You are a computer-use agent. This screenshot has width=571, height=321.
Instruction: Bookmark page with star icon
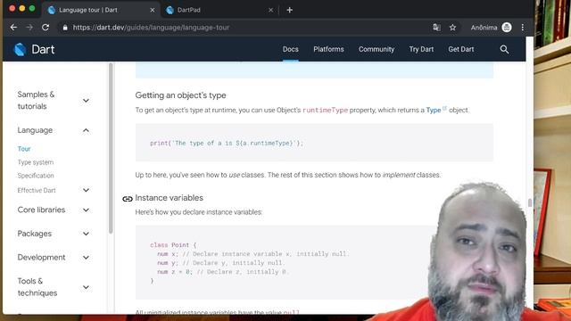coord(452,28)
